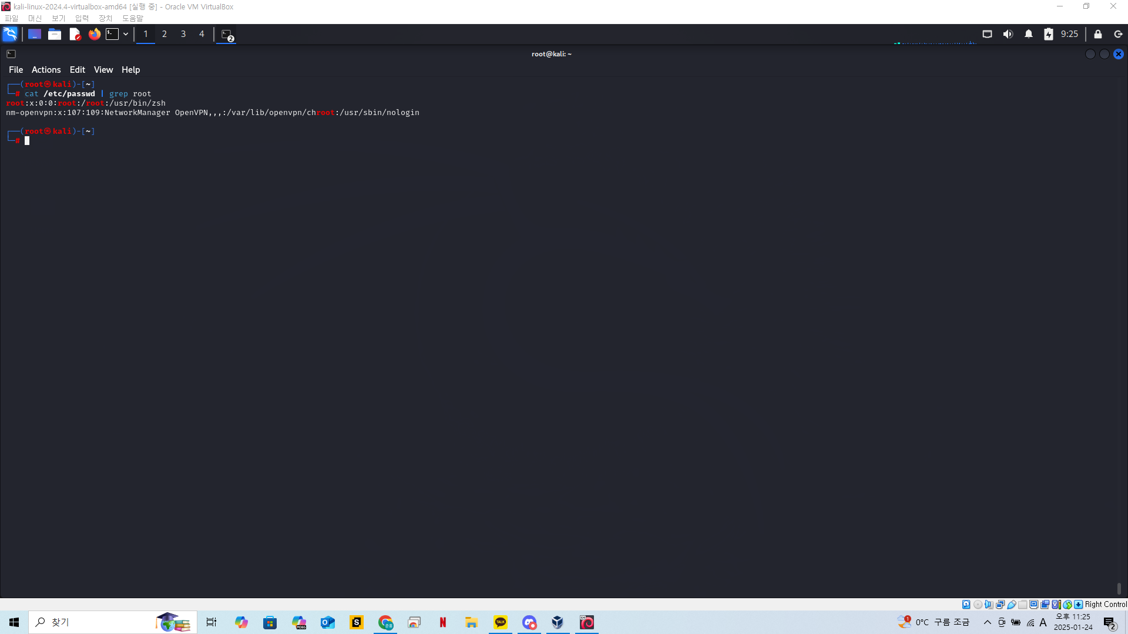Click the lock screen padlock icon
Screen dimensions: 1128x634
[x=1097, y=34]
